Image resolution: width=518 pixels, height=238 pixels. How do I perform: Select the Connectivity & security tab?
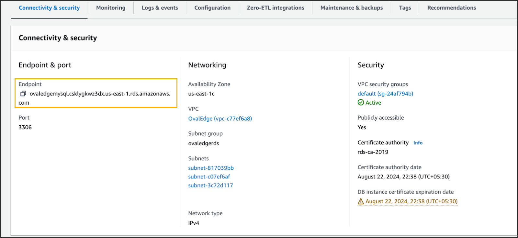49,8
